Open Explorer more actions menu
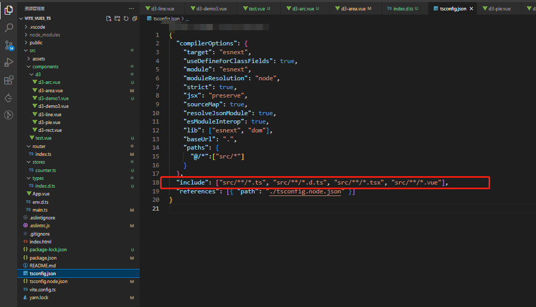 (x=131, y=8)
